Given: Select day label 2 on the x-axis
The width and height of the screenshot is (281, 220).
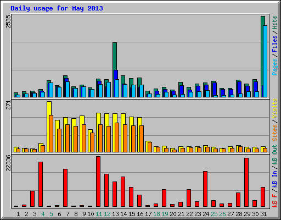Looking at the screenshot, I should point(26,214).
